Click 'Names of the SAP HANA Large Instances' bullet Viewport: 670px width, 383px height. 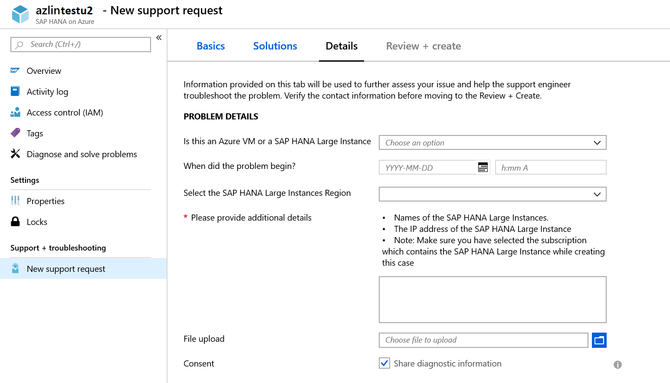click(471, 218)
